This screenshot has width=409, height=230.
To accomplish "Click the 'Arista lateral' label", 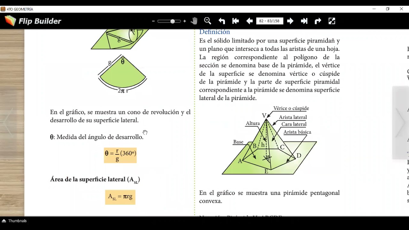I will click(293, 117).
